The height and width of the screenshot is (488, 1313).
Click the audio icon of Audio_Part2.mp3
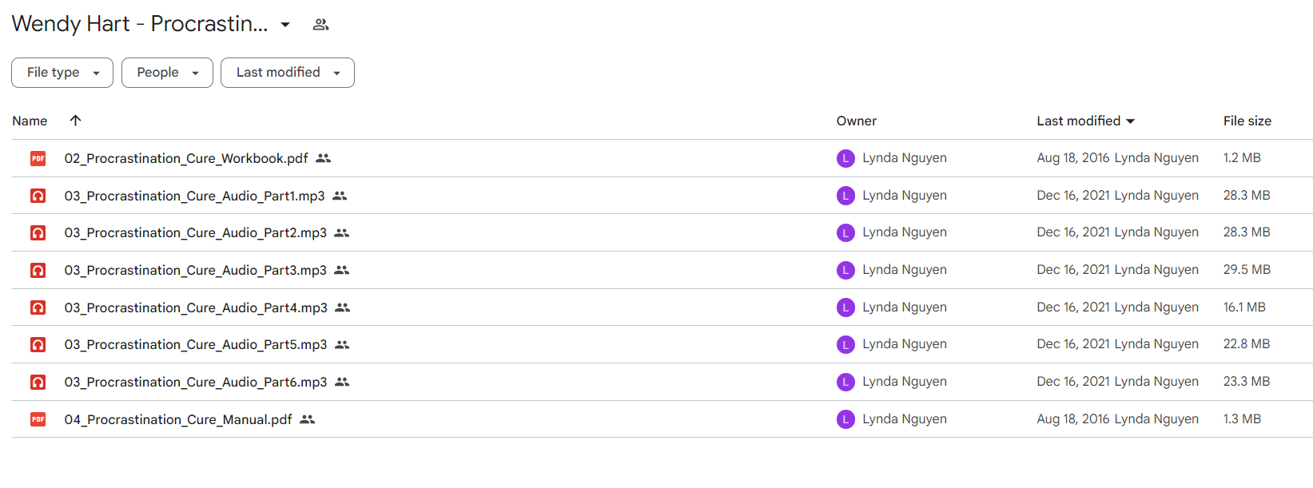pyautogui.click(x=38, y=233)
